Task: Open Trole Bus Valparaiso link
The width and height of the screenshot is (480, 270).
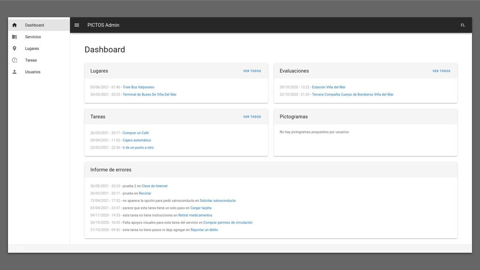Action: click(x=138, y=87)
